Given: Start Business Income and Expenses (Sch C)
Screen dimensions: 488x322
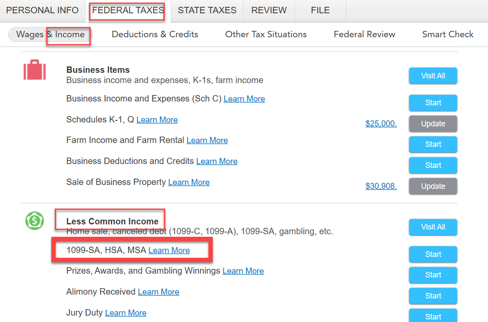Looking at the screenshot, I should click(433, 103).
